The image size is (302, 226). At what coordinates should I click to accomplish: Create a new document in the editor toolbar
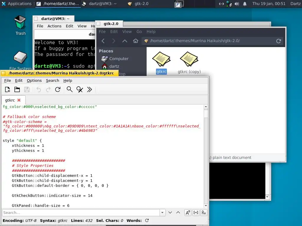7,89
